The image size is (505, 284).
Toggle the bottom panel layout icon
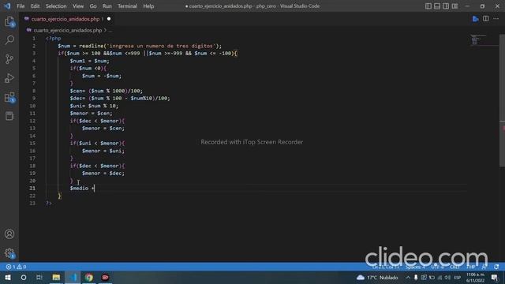point(437,6)
